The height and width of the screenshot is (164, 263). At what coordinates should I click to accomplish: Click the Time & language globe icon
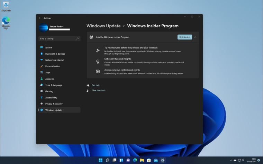42,85
